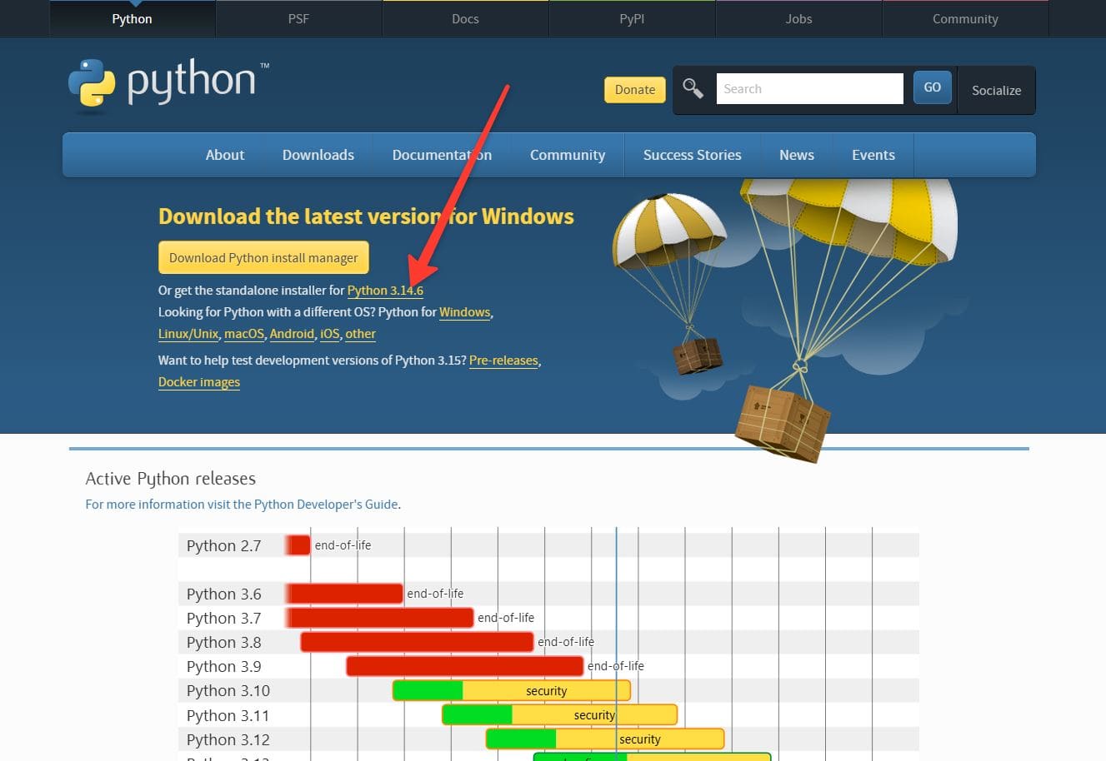Open the Socialize menu
The image size is (1106, 761).
click(x=996, y=90)
